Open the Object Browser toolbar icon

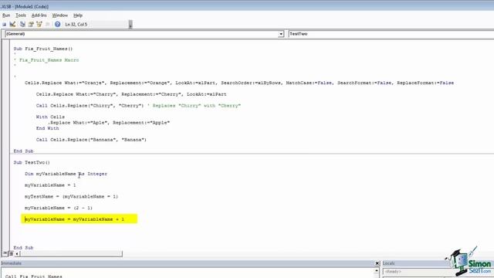tap(39, 24)
